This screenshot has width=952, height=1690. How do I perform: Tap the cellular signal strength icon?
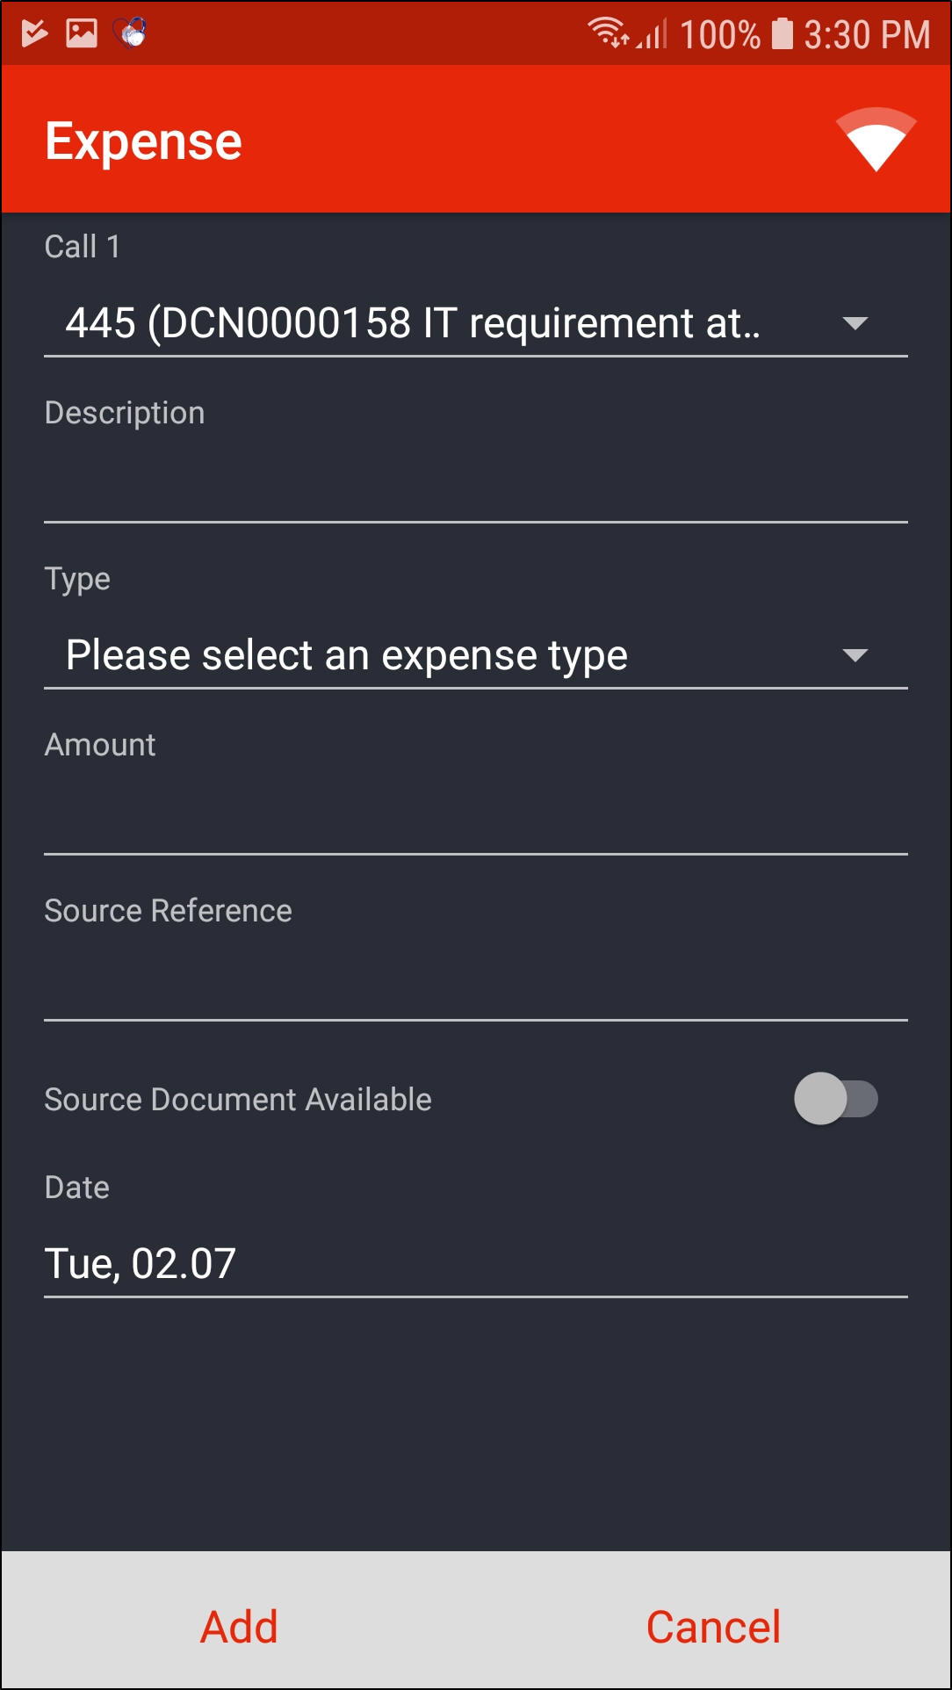(x=652, y=33)
